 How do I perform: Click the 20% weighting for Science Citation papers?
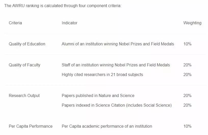click(x=187, y=105)
